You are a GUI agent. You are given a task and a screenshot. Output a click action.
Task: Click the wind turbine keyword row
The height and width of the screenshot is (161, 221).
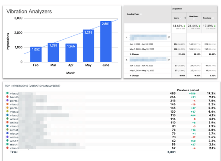(111, 141)
